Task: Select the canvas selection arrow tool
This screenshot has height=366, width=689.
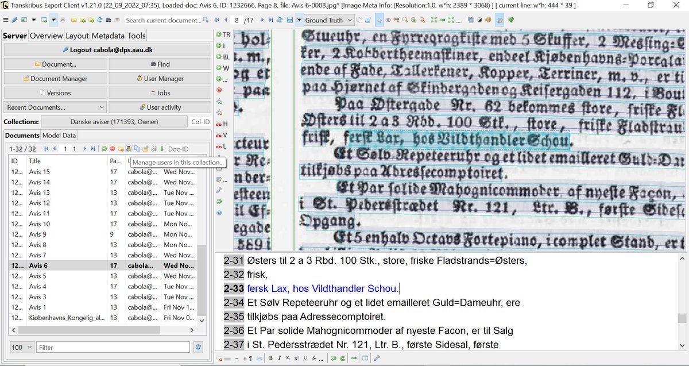Action: pyautogui.click(x=380, y=20)
